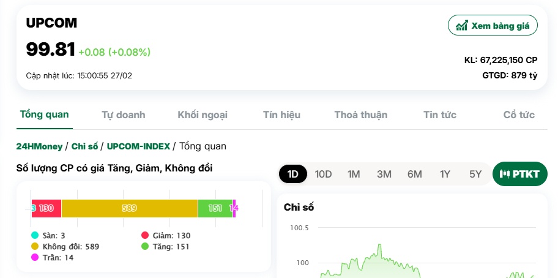The width and height of the screenshot is (558, 278).
Task: Click the candlestick icon on PTKT button
Action: 505,174
